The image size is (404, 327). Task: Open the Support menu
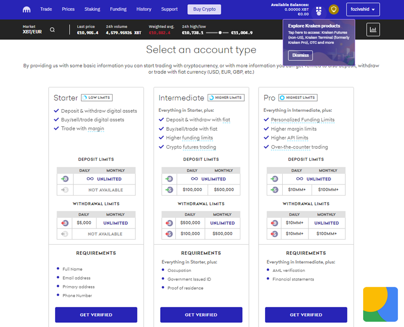pos(169,9)
